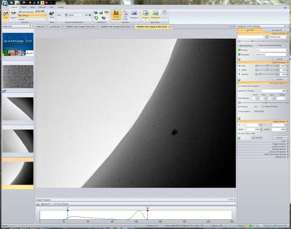Viewport: 291px width, 229px height.
Task: Click the second top-row Calibration icon
Action: pos(101,13)
